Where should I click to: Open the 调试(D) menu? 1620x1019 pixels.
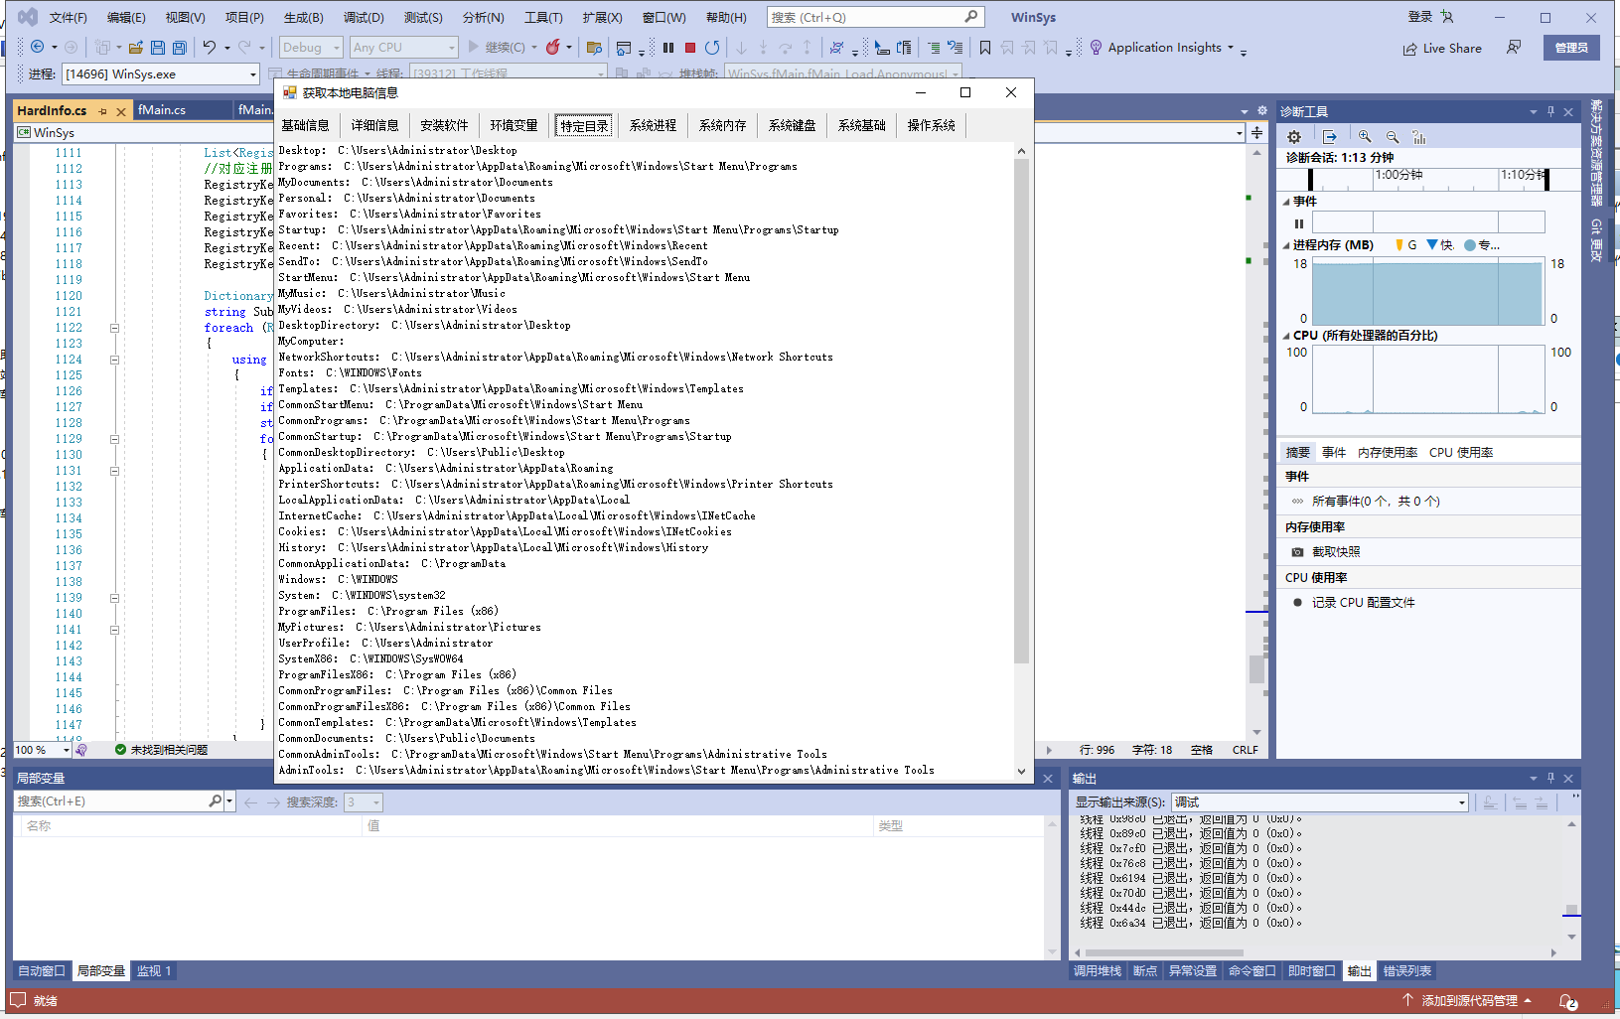pos(364,18)
